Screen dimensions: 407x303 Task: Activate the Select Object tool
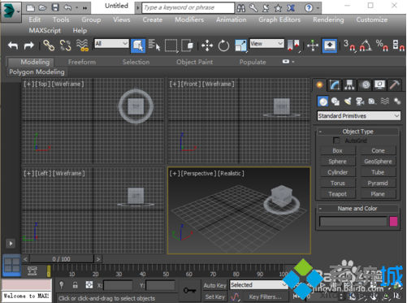[138, 45]
